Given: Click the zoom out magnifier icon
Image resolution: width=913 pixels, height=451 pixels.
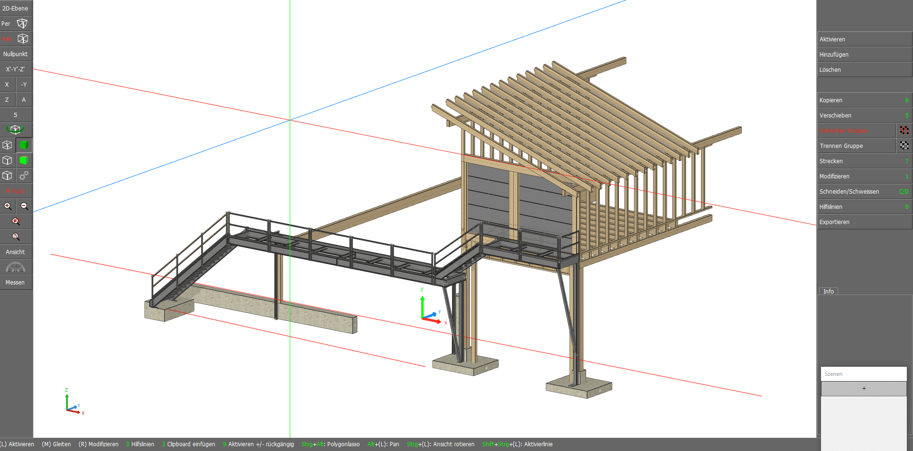Looking at the screenshot, I should tap(24, 206).
